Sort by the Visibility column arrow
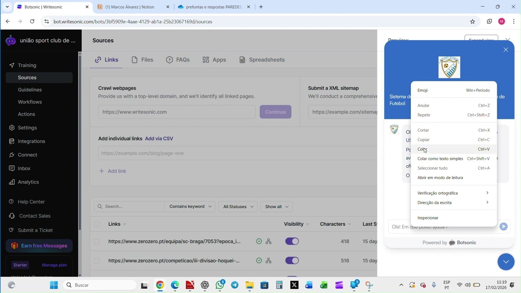This screenshot has height=293, width=521. tap(308, 224)
